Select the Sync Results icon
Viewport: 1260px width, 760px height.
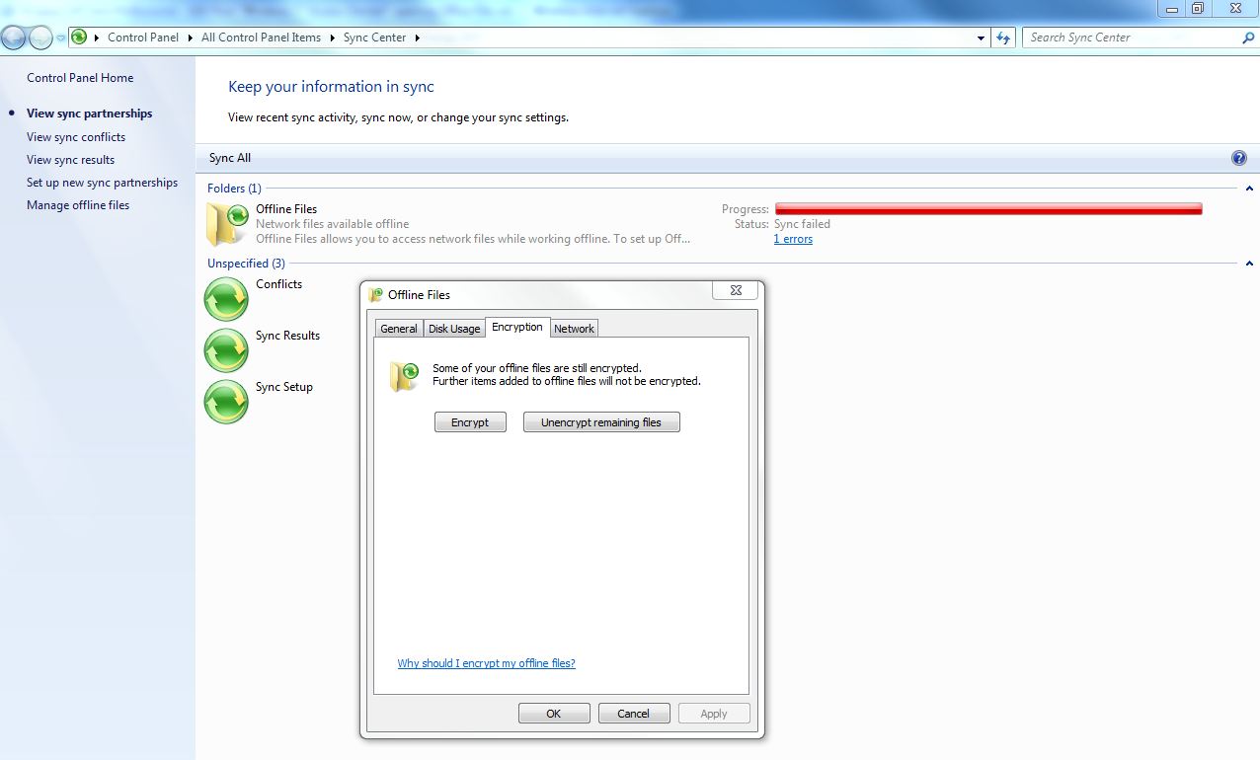pos(226,349)
